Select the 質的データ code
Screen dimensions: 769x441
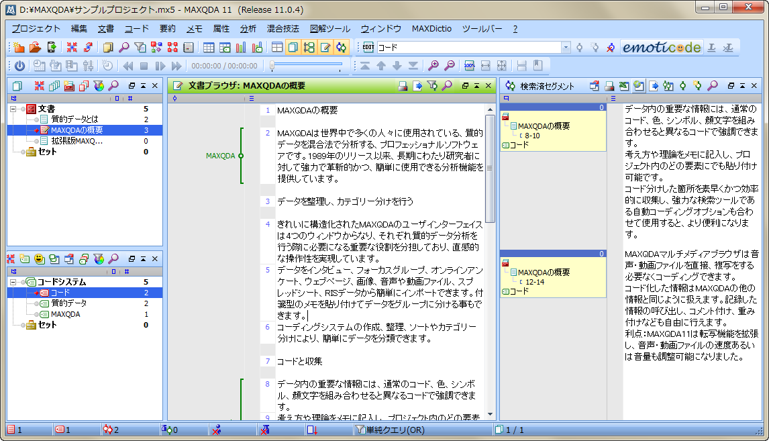pyautogui.click(x=68, y=303)
